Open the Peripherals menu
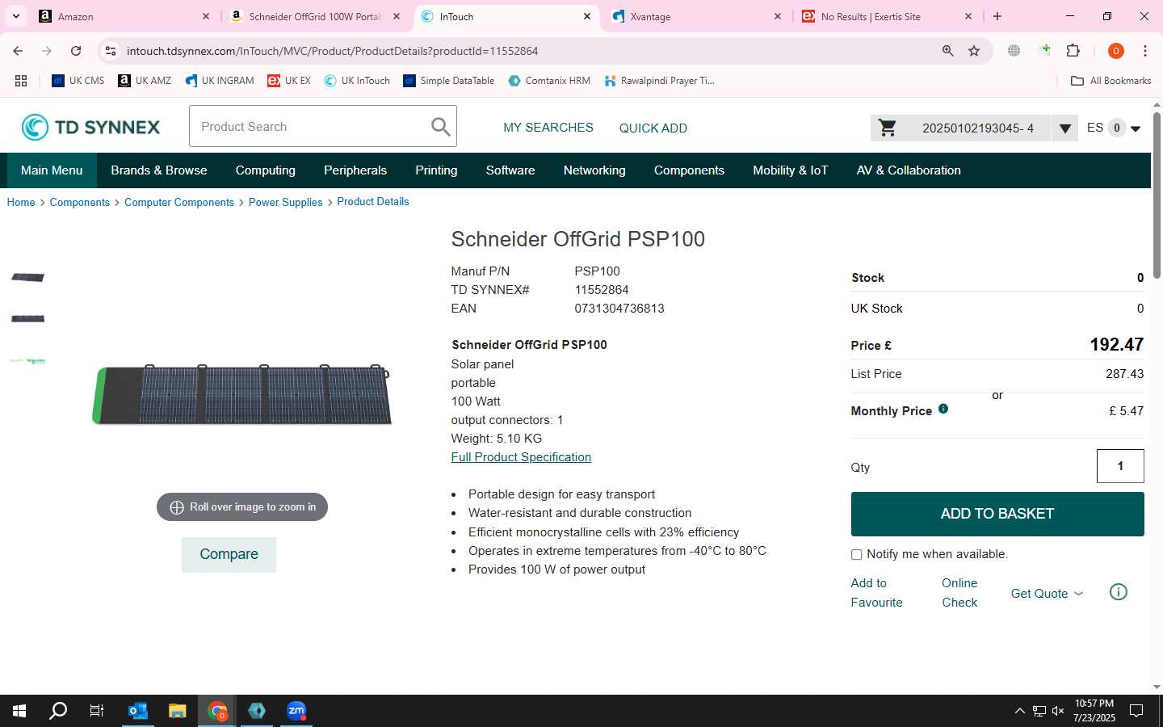The image size is (1163, 727). pos(355,170)
